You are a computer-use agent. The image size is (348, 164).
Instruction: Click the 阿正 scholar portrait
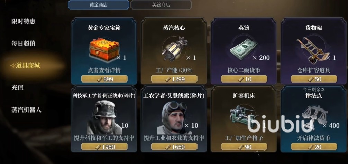click(x=104, y=117)
